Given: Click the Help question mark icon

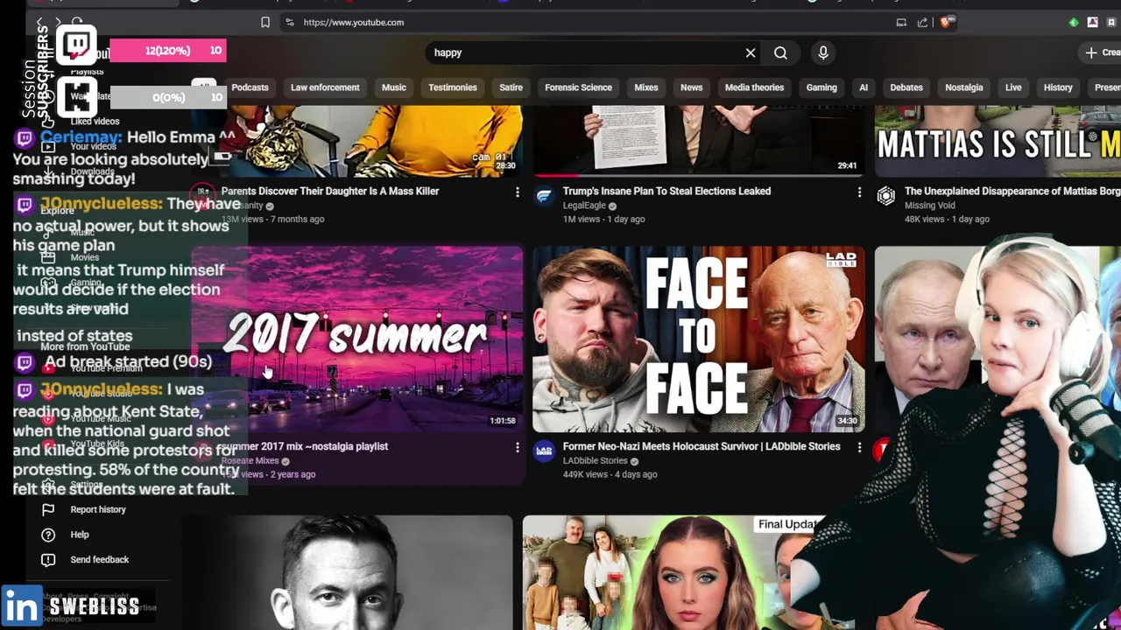Looking at the screenshot, I should click(48, 535).
